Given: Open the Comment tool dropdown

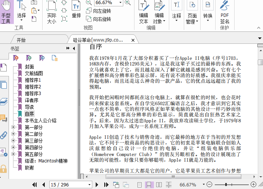Looking at the screenshot, I should click(176, 11).
